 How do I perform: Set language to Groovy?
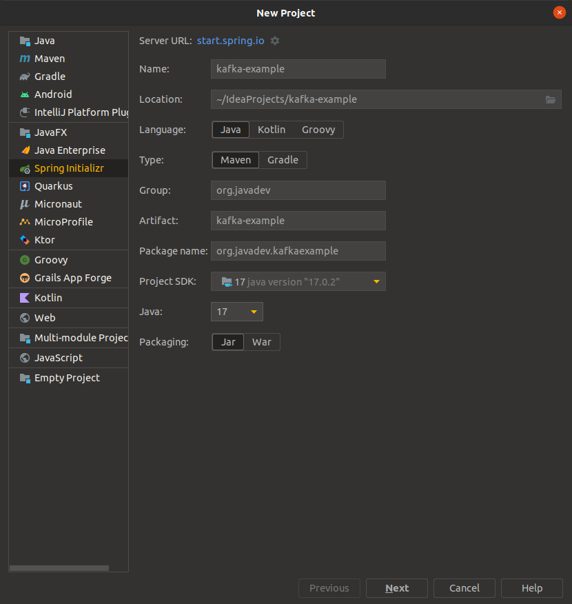[318, 130]
